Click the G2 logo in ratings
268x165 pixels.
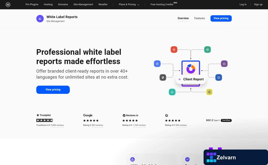point(166,115)
